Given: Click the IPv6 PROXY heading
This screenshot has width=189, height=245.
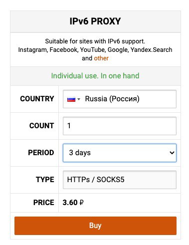Looking at the screenshot, I should [95, 21].
